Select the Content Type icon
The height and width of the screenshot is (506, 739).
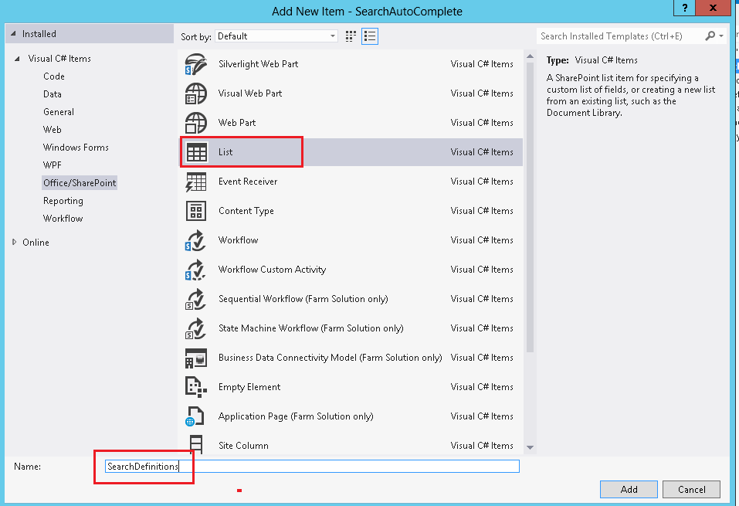tap(196, 211)
